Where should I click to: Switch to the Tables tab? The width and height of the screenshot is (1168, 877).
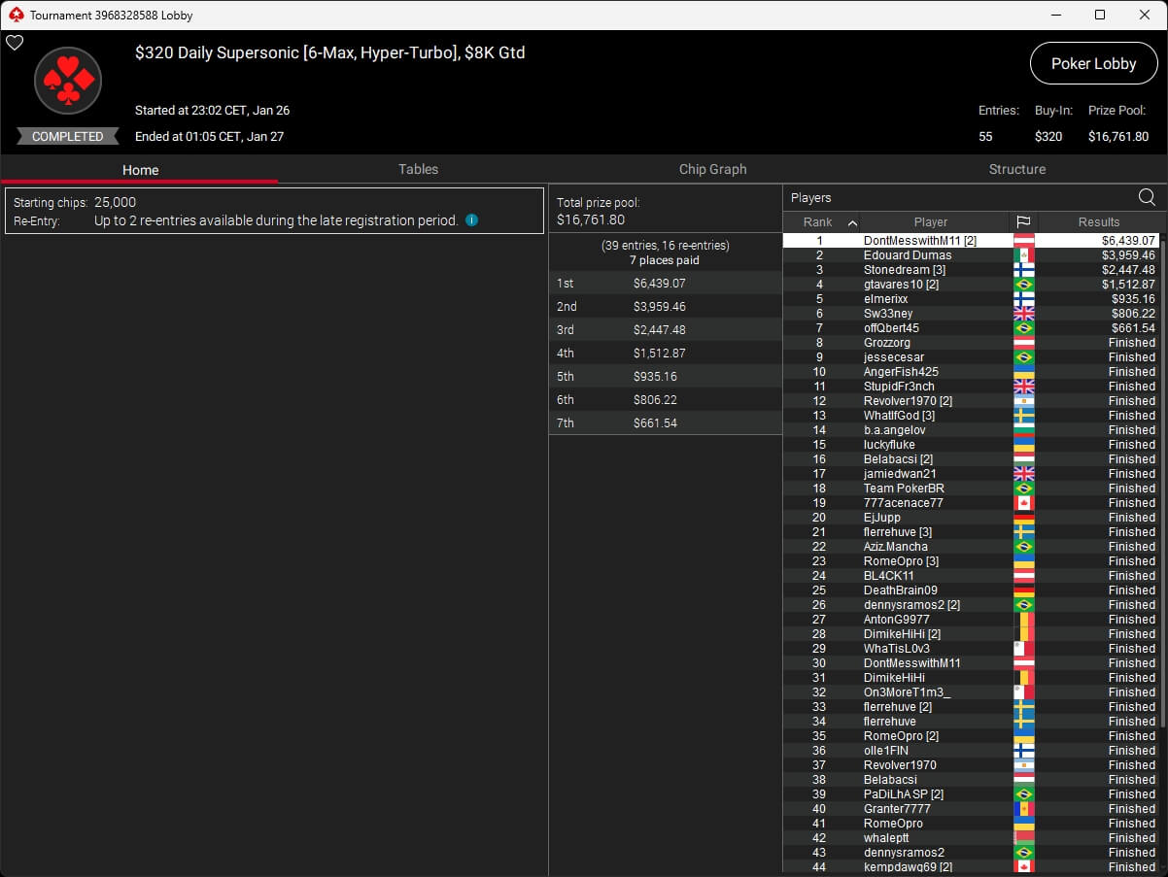418,169
